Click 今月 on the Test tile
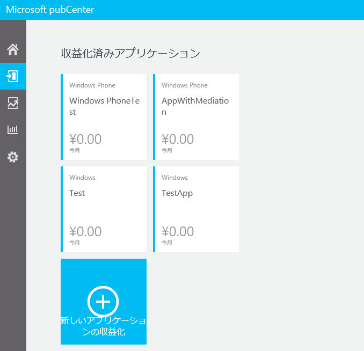364x351 pixels. (75, 243)
